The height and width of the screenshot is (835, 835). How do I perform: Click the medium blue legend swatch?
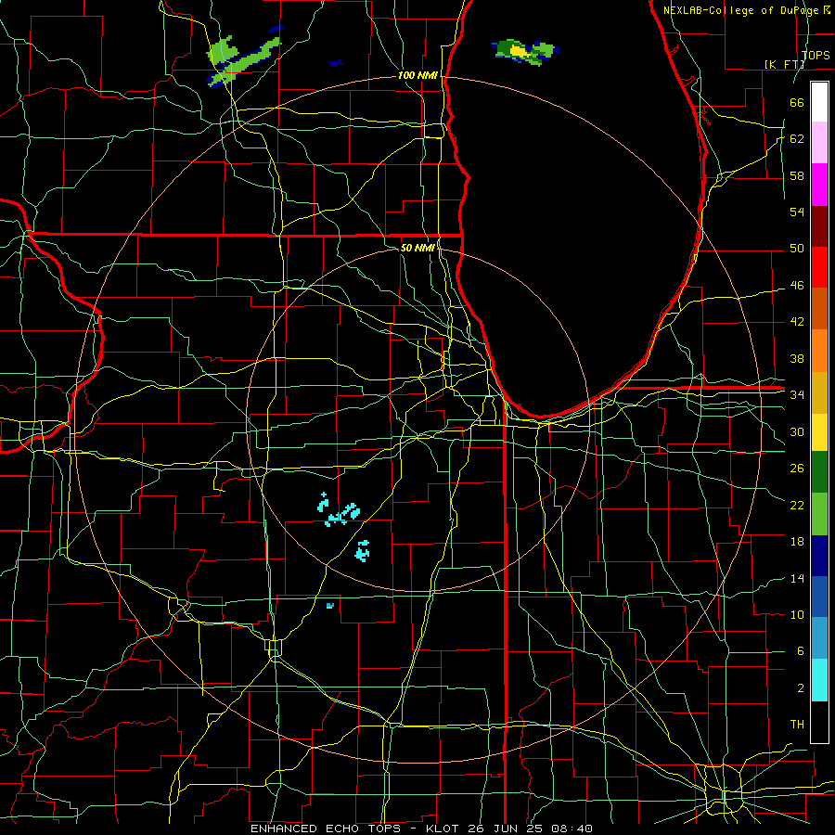tap(819, 597)
